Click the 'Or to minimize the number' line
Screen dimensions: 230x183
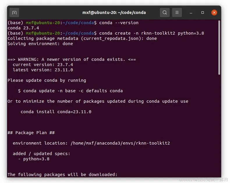98,101
